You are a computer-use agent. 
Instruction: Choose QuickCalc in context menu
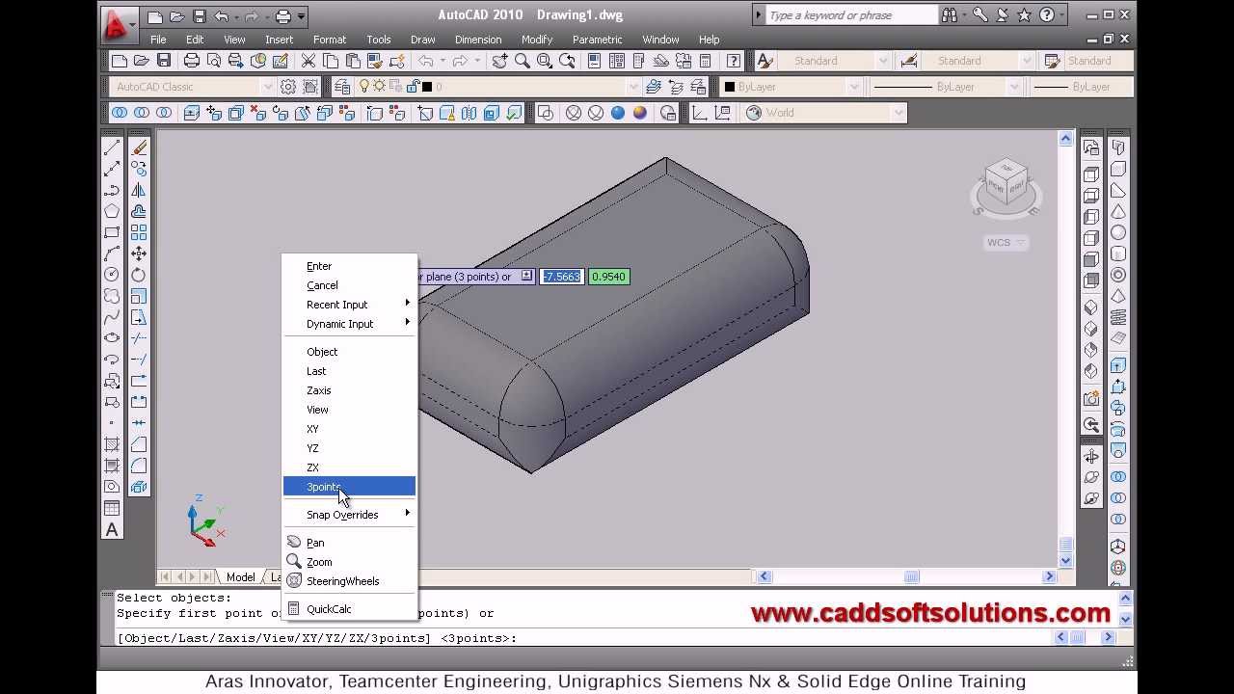click(x=349, y=609)
